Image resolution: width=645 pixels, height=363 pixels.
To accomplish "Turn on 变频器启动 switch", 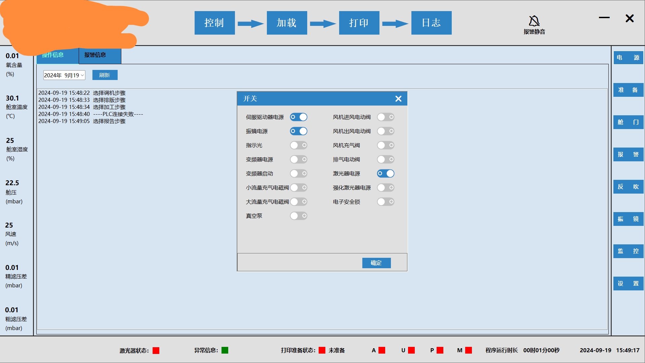I will [x=298, y=173].
